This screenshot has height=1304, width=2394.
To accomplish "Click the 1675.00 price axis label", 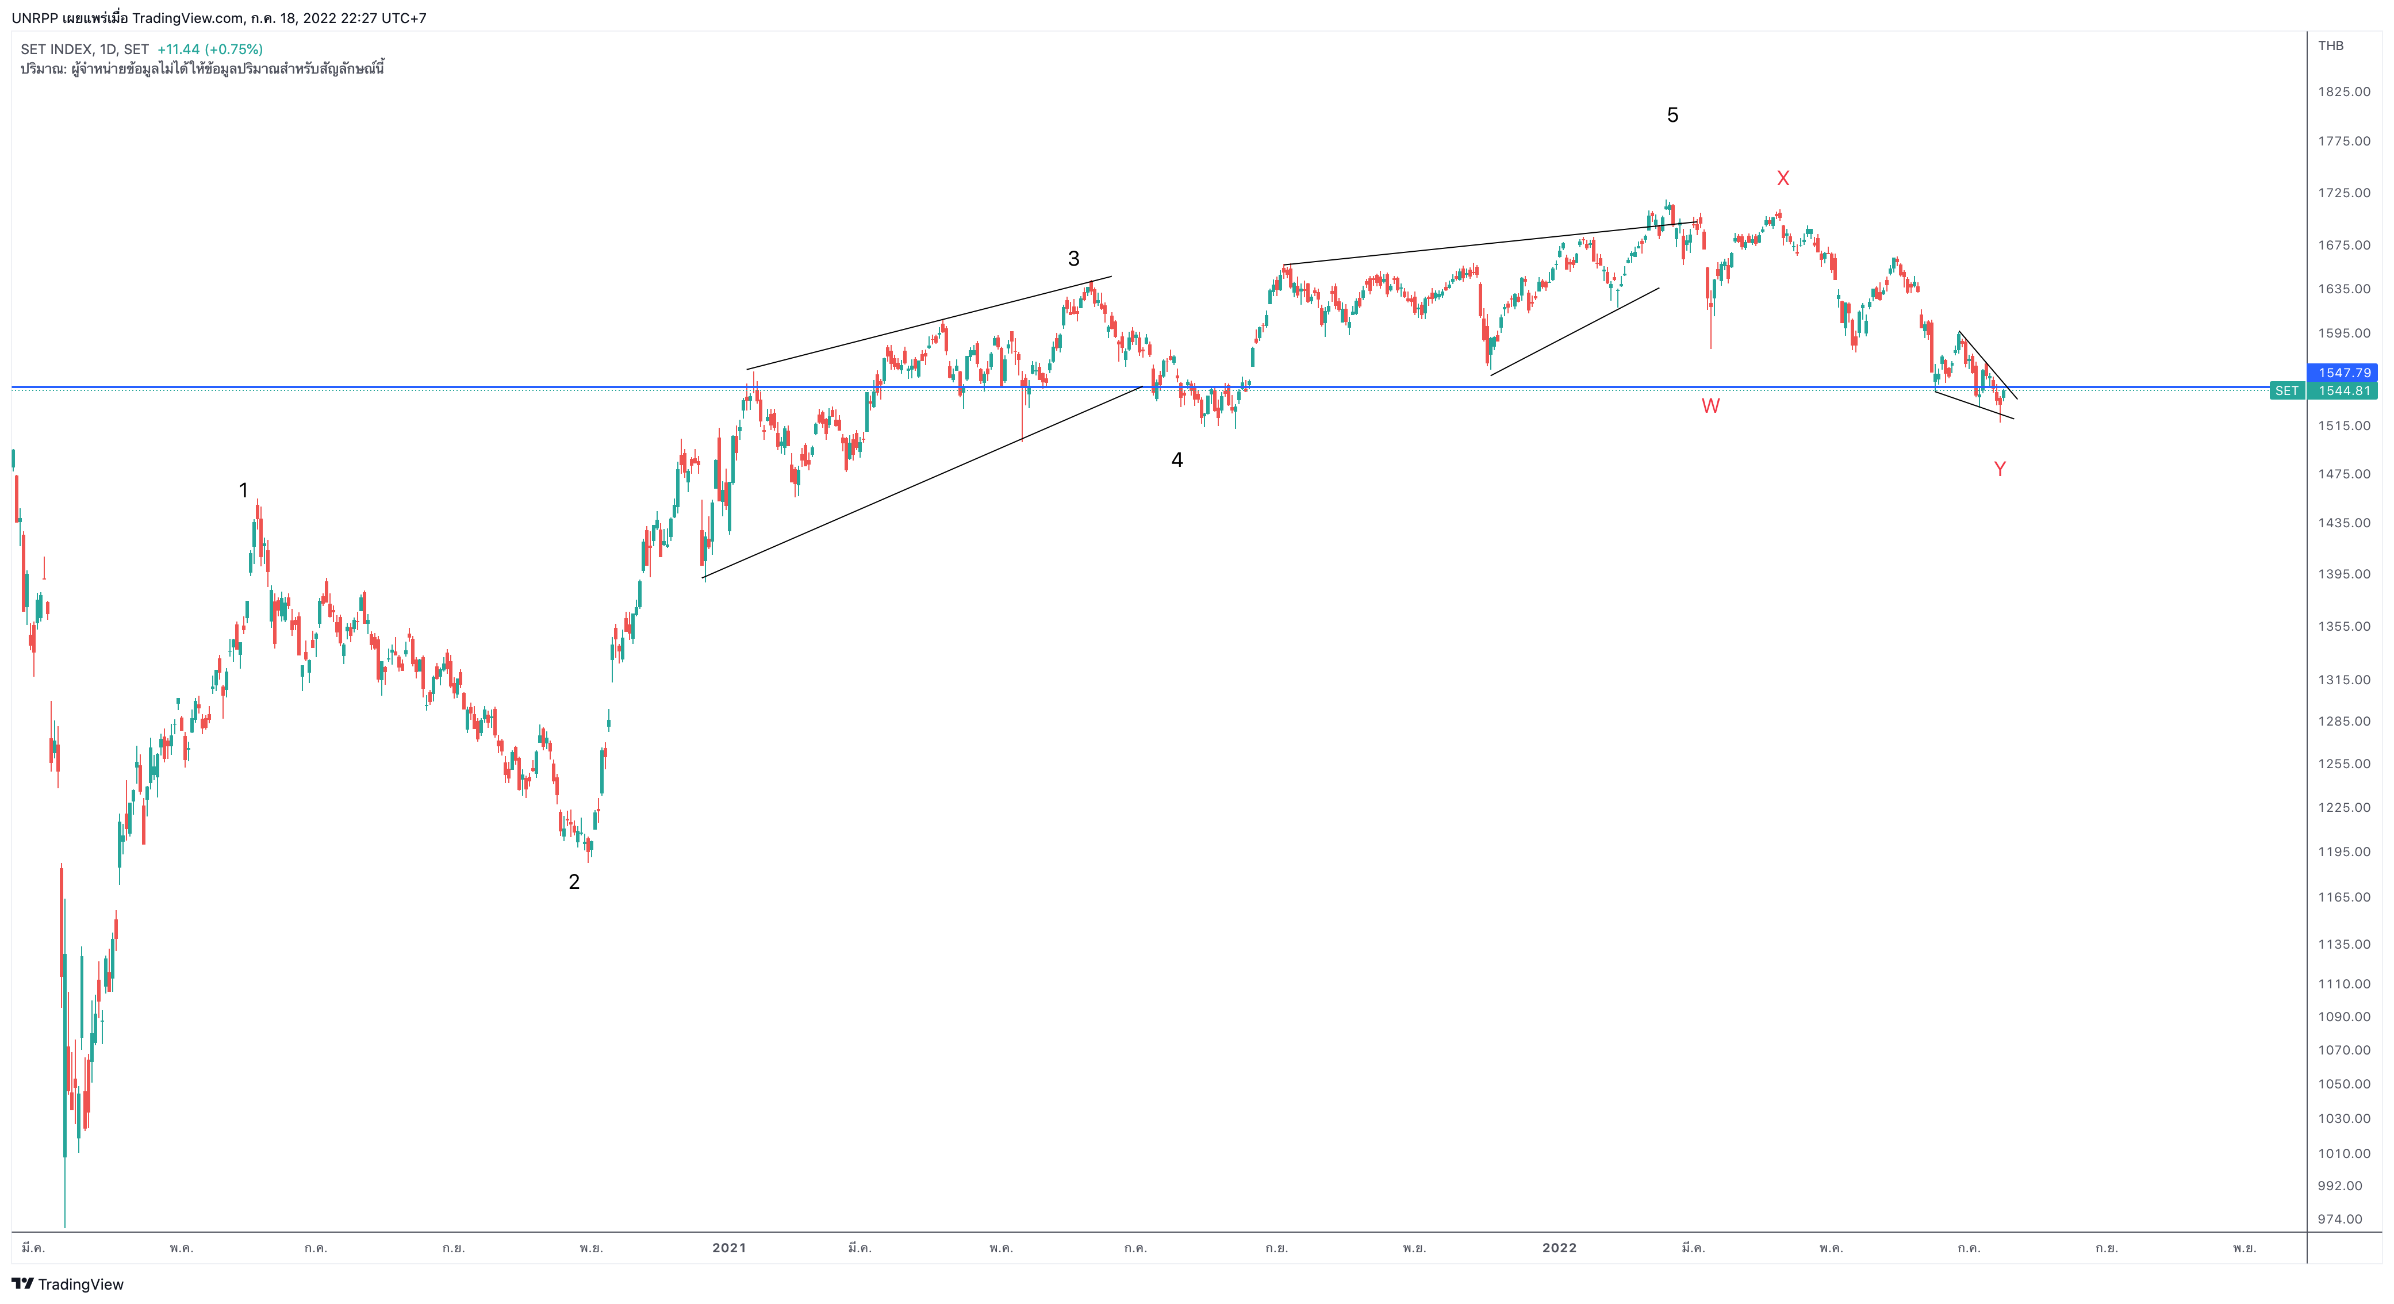I will (x=2344, y=244).
